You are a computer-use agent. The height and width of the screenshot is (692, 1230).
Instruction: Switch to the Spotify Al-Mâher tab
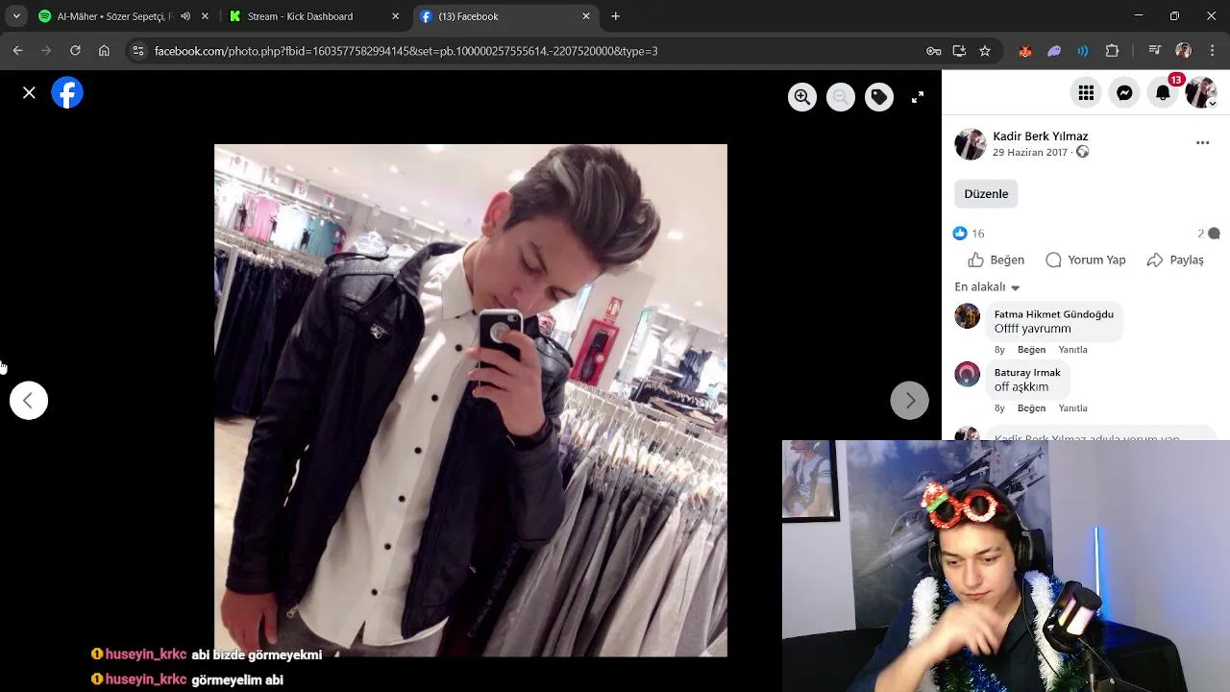pos(113,16)
